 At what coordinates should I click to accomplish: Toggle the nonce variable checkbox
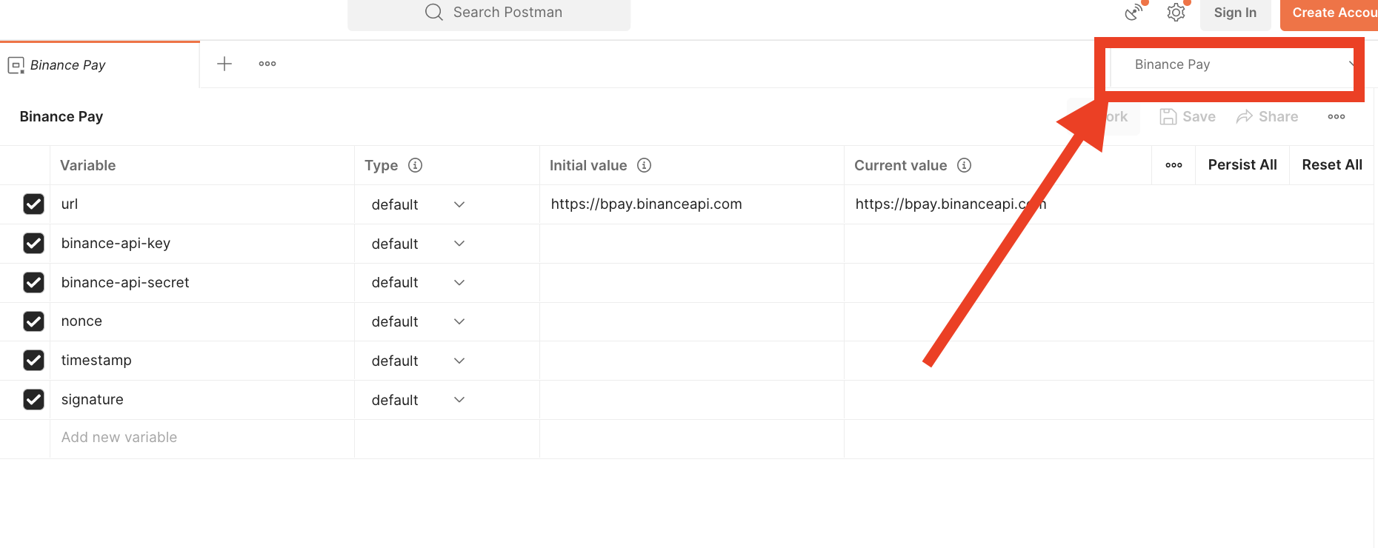(x=33, y=321)
